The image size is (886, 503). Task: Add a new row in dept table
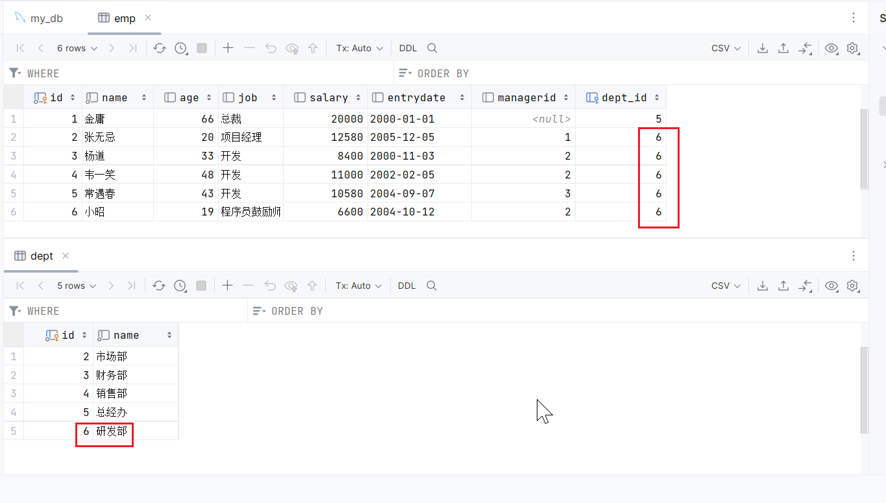[x=227, y=286]
